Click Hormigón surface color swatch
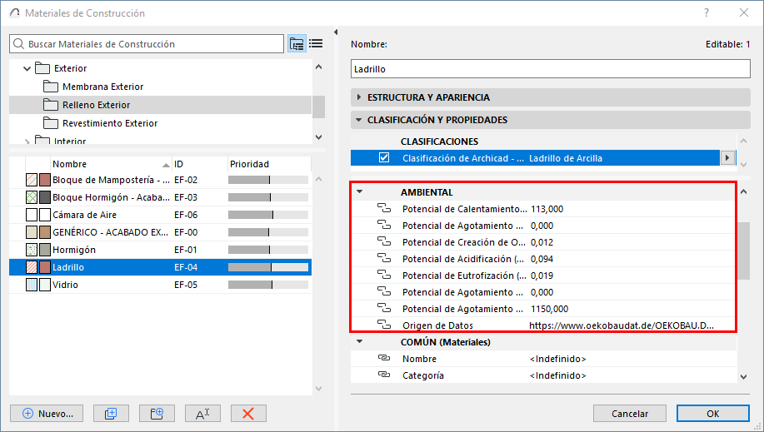 (x=45, y=250)
